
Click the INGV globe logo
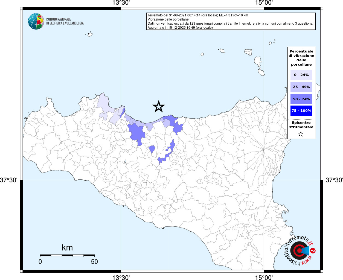pyautogui.click(x=36, y=21)
